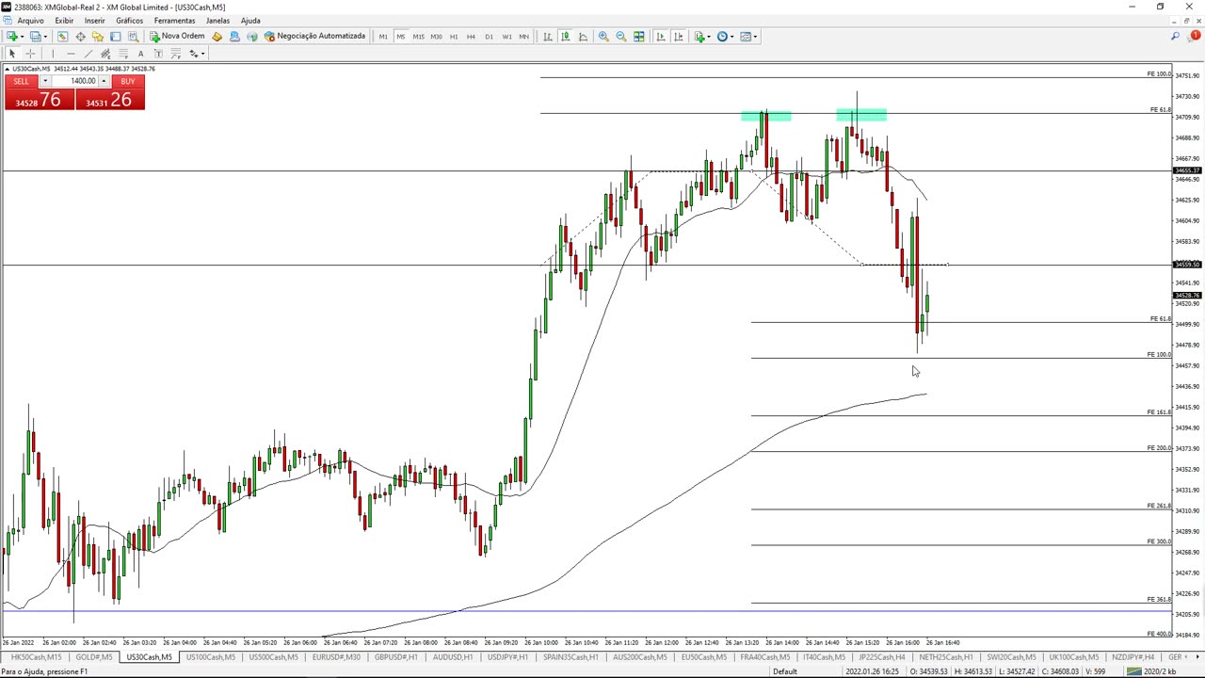Open the Exibir menu

pyautogui.click(x=64, y=21)
